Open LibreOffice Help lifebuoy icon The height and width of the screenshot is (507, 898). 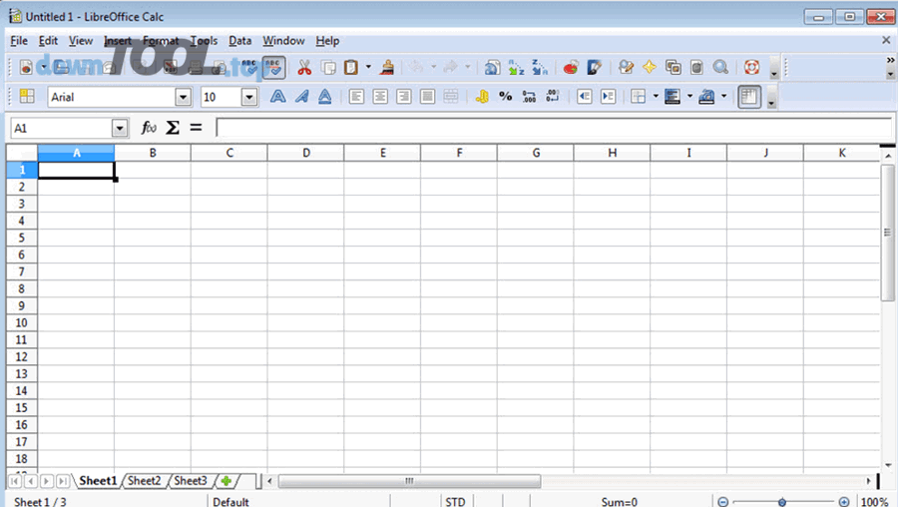pyautogui.click(x=751, y=68)
